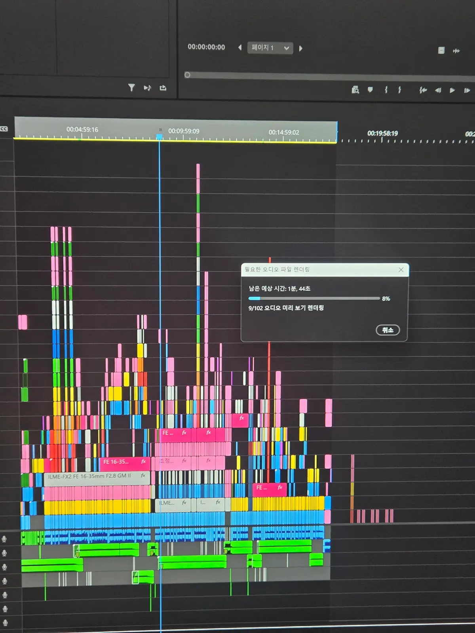This screenshot has width=475, height=633.
Task: Mark Out using the right brace icon
Action: (400, 90)
